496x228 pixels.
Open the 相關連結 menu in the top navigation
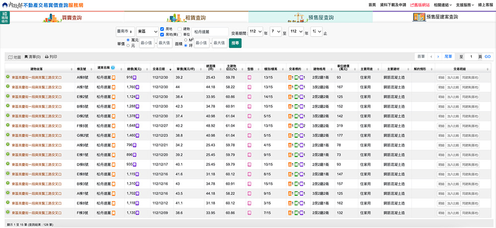(x=442, y=4)
